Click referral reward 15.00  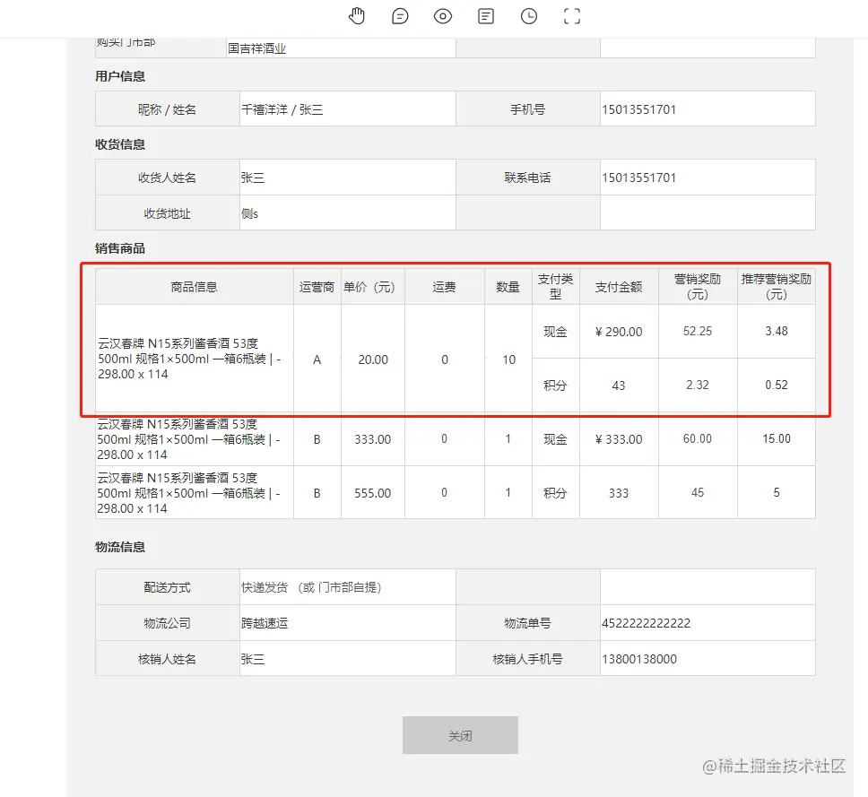click(x=777, y=439)
